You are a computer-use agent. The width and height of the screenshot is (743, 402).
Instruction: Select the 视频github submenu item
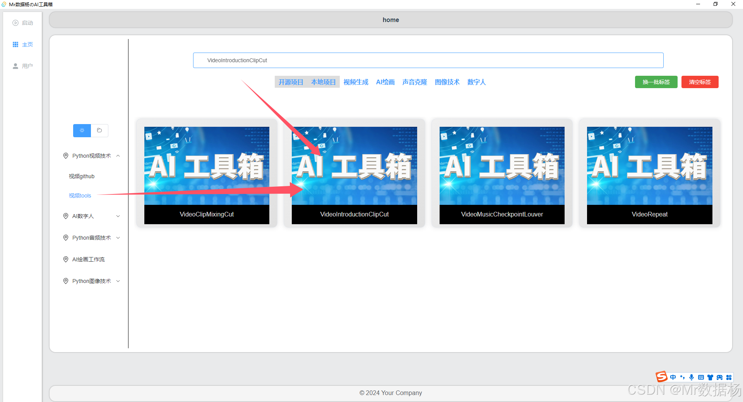coord(82,176)
